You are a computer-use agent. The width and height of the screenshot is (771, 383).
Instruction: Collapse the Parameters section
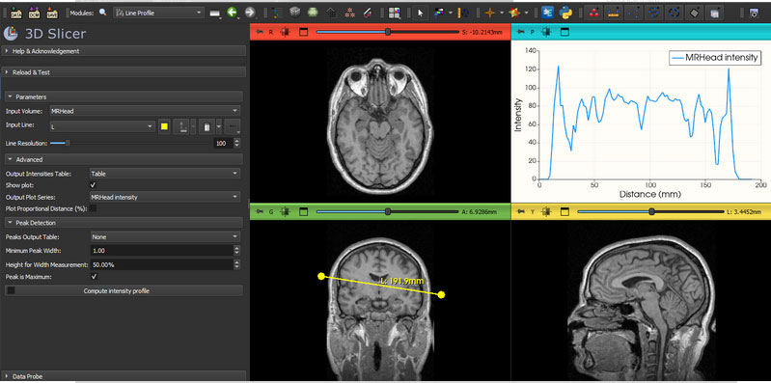pyautogui.click(x=124, y=96)
